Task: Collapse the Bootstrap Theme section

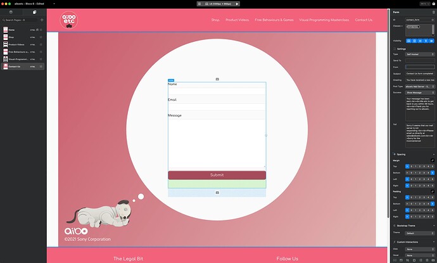Action: [x=434, y=226]
